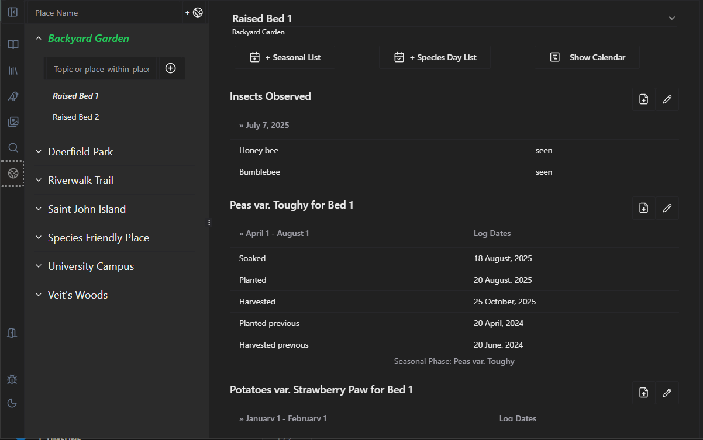Collapse the left sidebar panel
Viewport: 703px width, 440px height.
(x=12, y=12)
